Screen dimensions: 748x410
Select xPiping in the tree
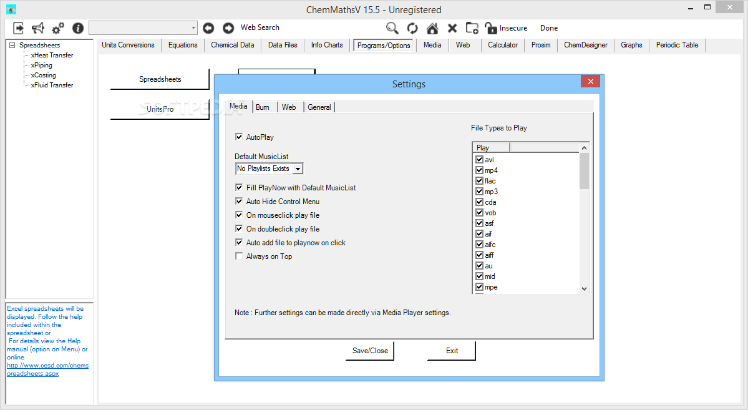(x=42, y=66)
